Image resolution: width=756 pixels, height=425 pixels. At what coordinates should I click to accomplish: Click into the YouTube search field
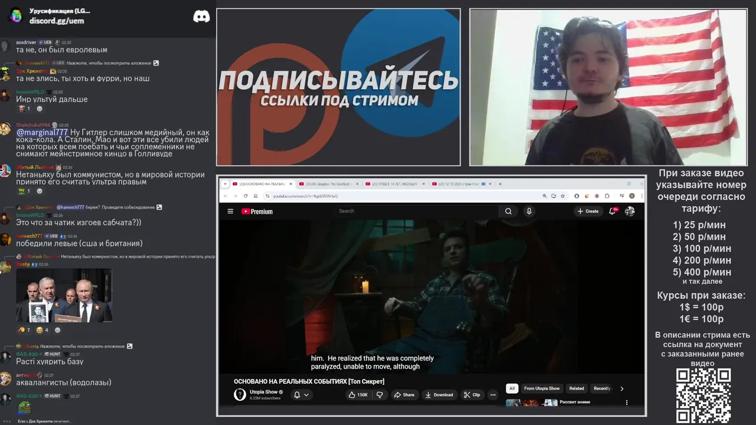tap(416, 211)
